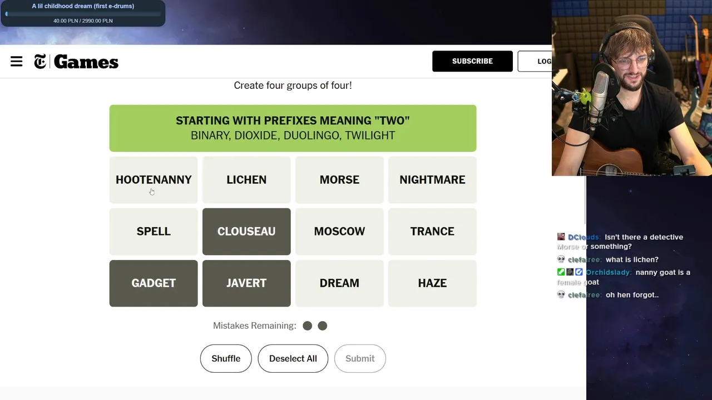Click the Subscribe button
Image resolution: width=712 pixels, height=400 pixels.
point(472,61)
